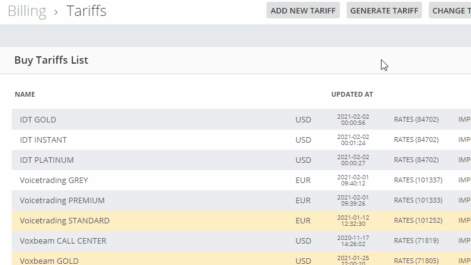
Task: Open the Voxbeam CALL CENTER tariff
Action: pyautogui.click(x=63, y=241)
